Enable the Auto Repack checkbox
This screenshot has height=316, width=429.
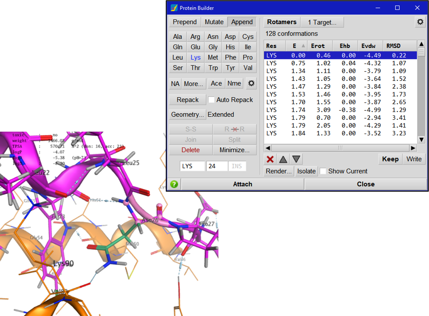pyautogui.click(x=211, y=100)
